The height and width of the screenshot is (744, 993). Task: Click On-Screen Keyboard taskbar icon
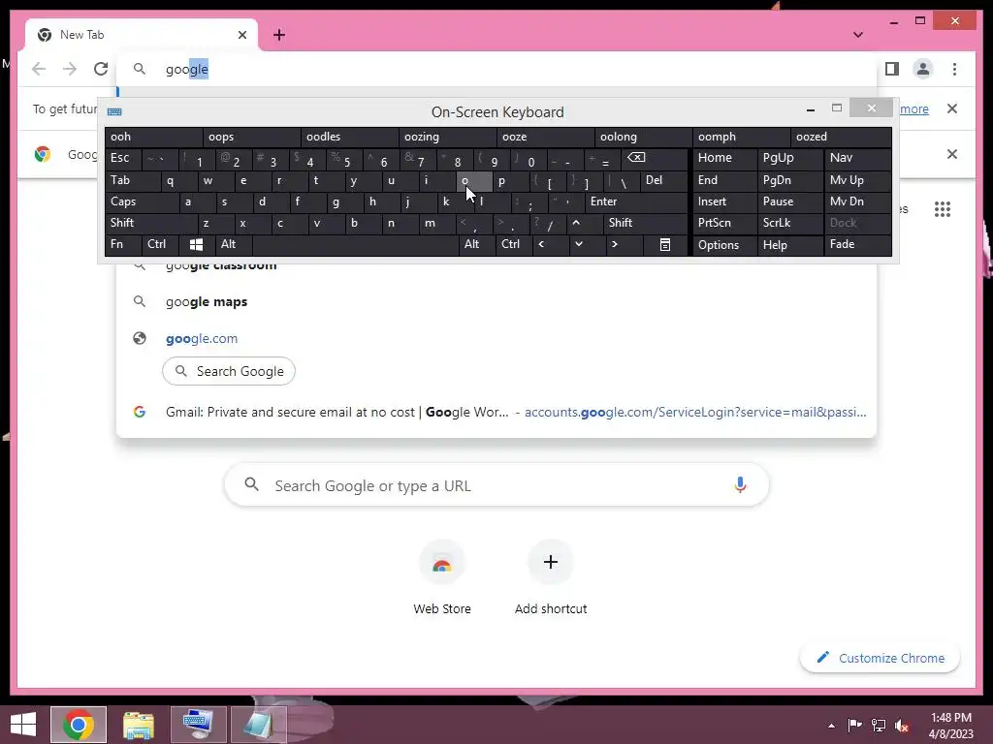point(198,725)
